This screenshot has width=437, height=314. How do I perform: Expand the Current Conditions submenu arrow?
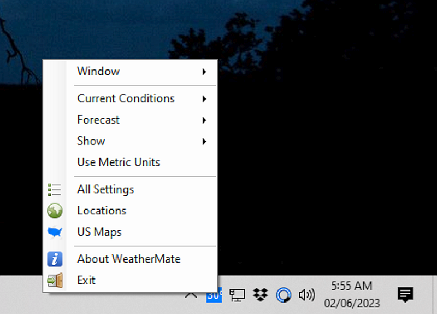[x=204, y=99]
